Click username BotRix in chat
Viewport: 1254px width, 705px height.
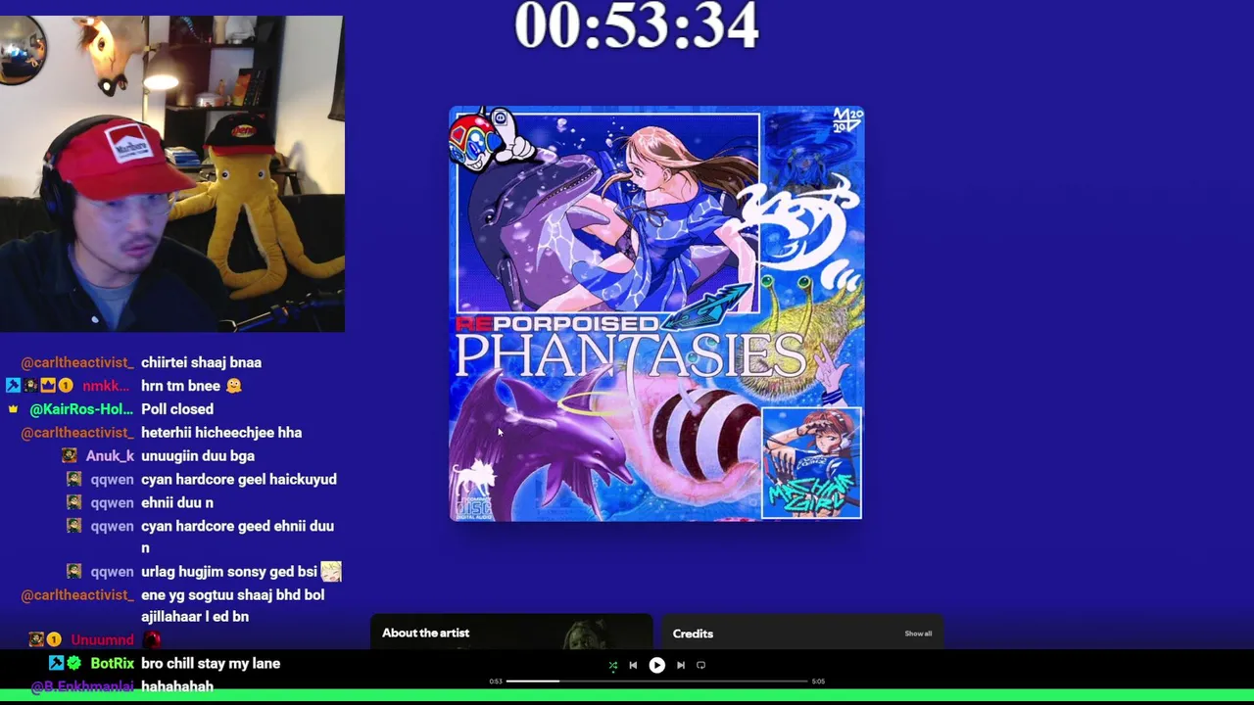[112, 664]
